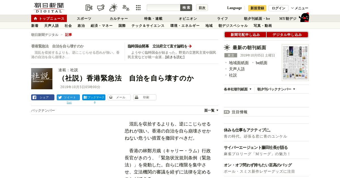This screenshot has width=340, height=178.
Task: Expand the 面一覧 dropdown
Action: [211, 110]
